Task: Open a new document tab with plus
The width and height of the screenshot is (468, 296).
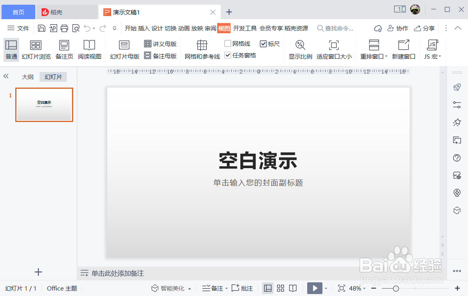Action: coord(229,12)
